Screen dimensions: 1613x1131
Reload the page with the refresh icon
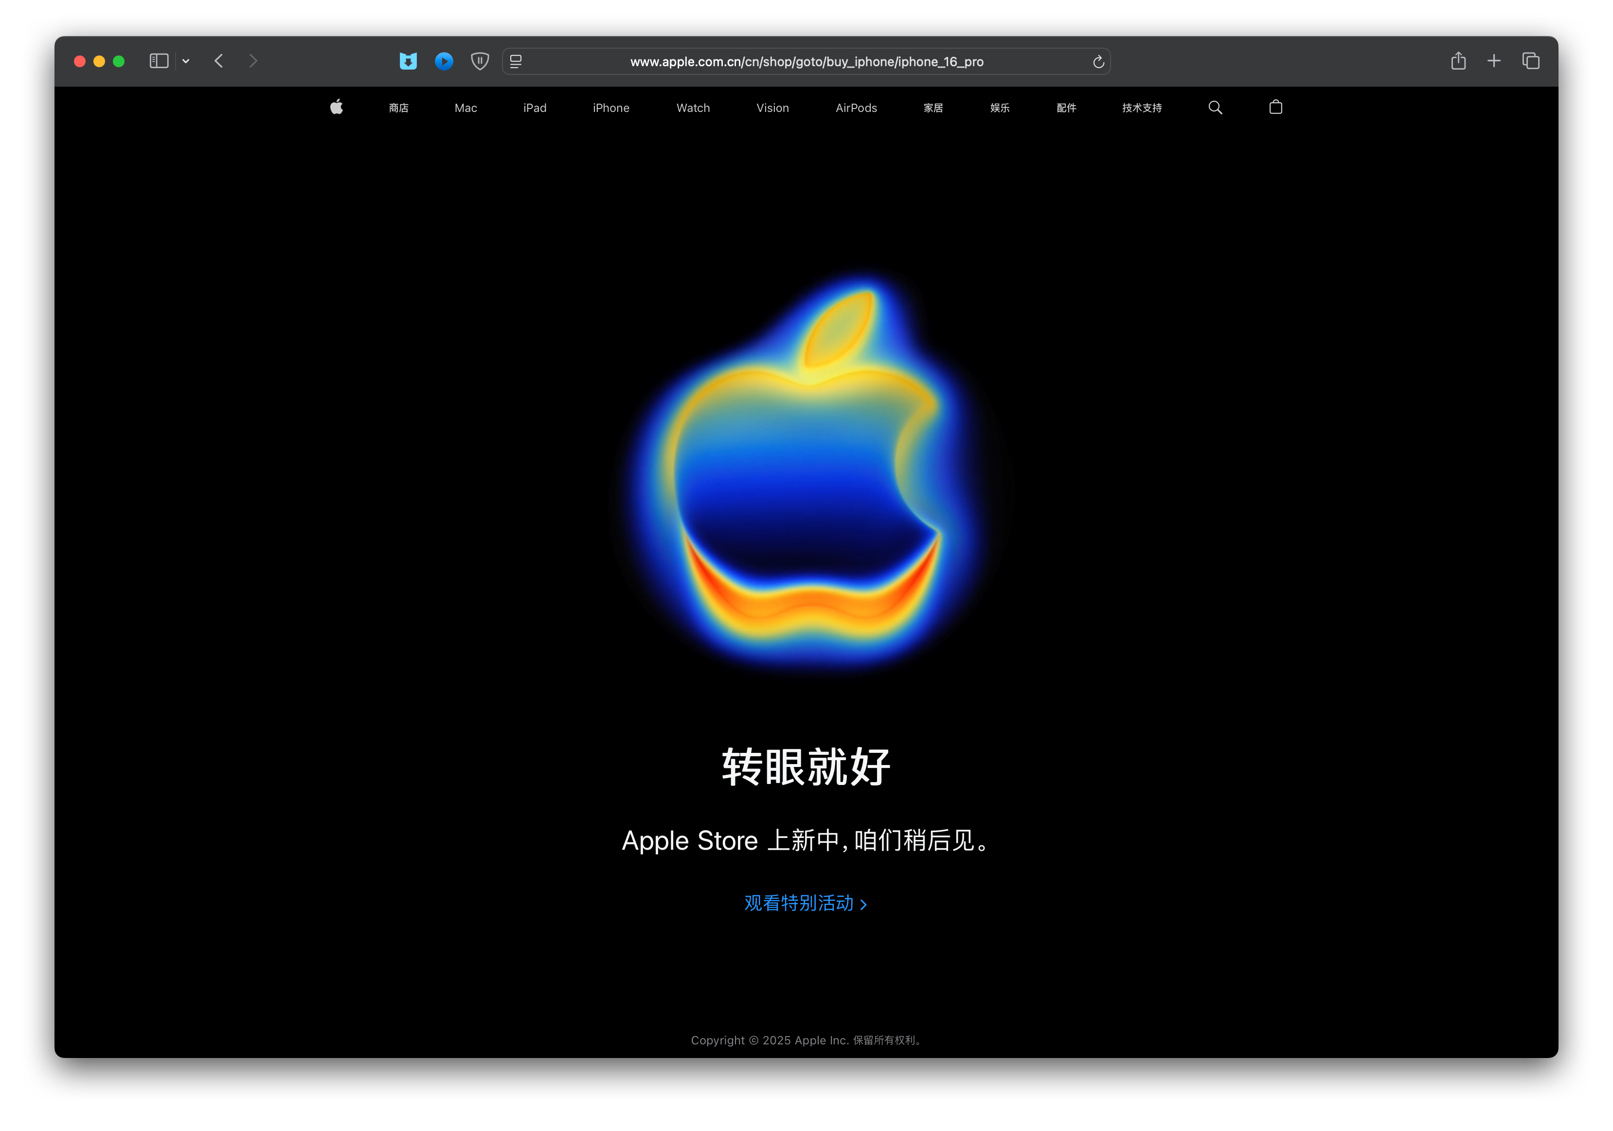coord(1099,62)
